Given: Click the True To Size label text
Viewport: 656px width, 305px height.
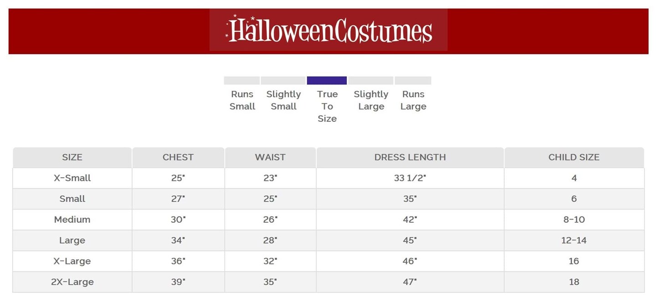Looking at the screenshot, I should [327, 106].
